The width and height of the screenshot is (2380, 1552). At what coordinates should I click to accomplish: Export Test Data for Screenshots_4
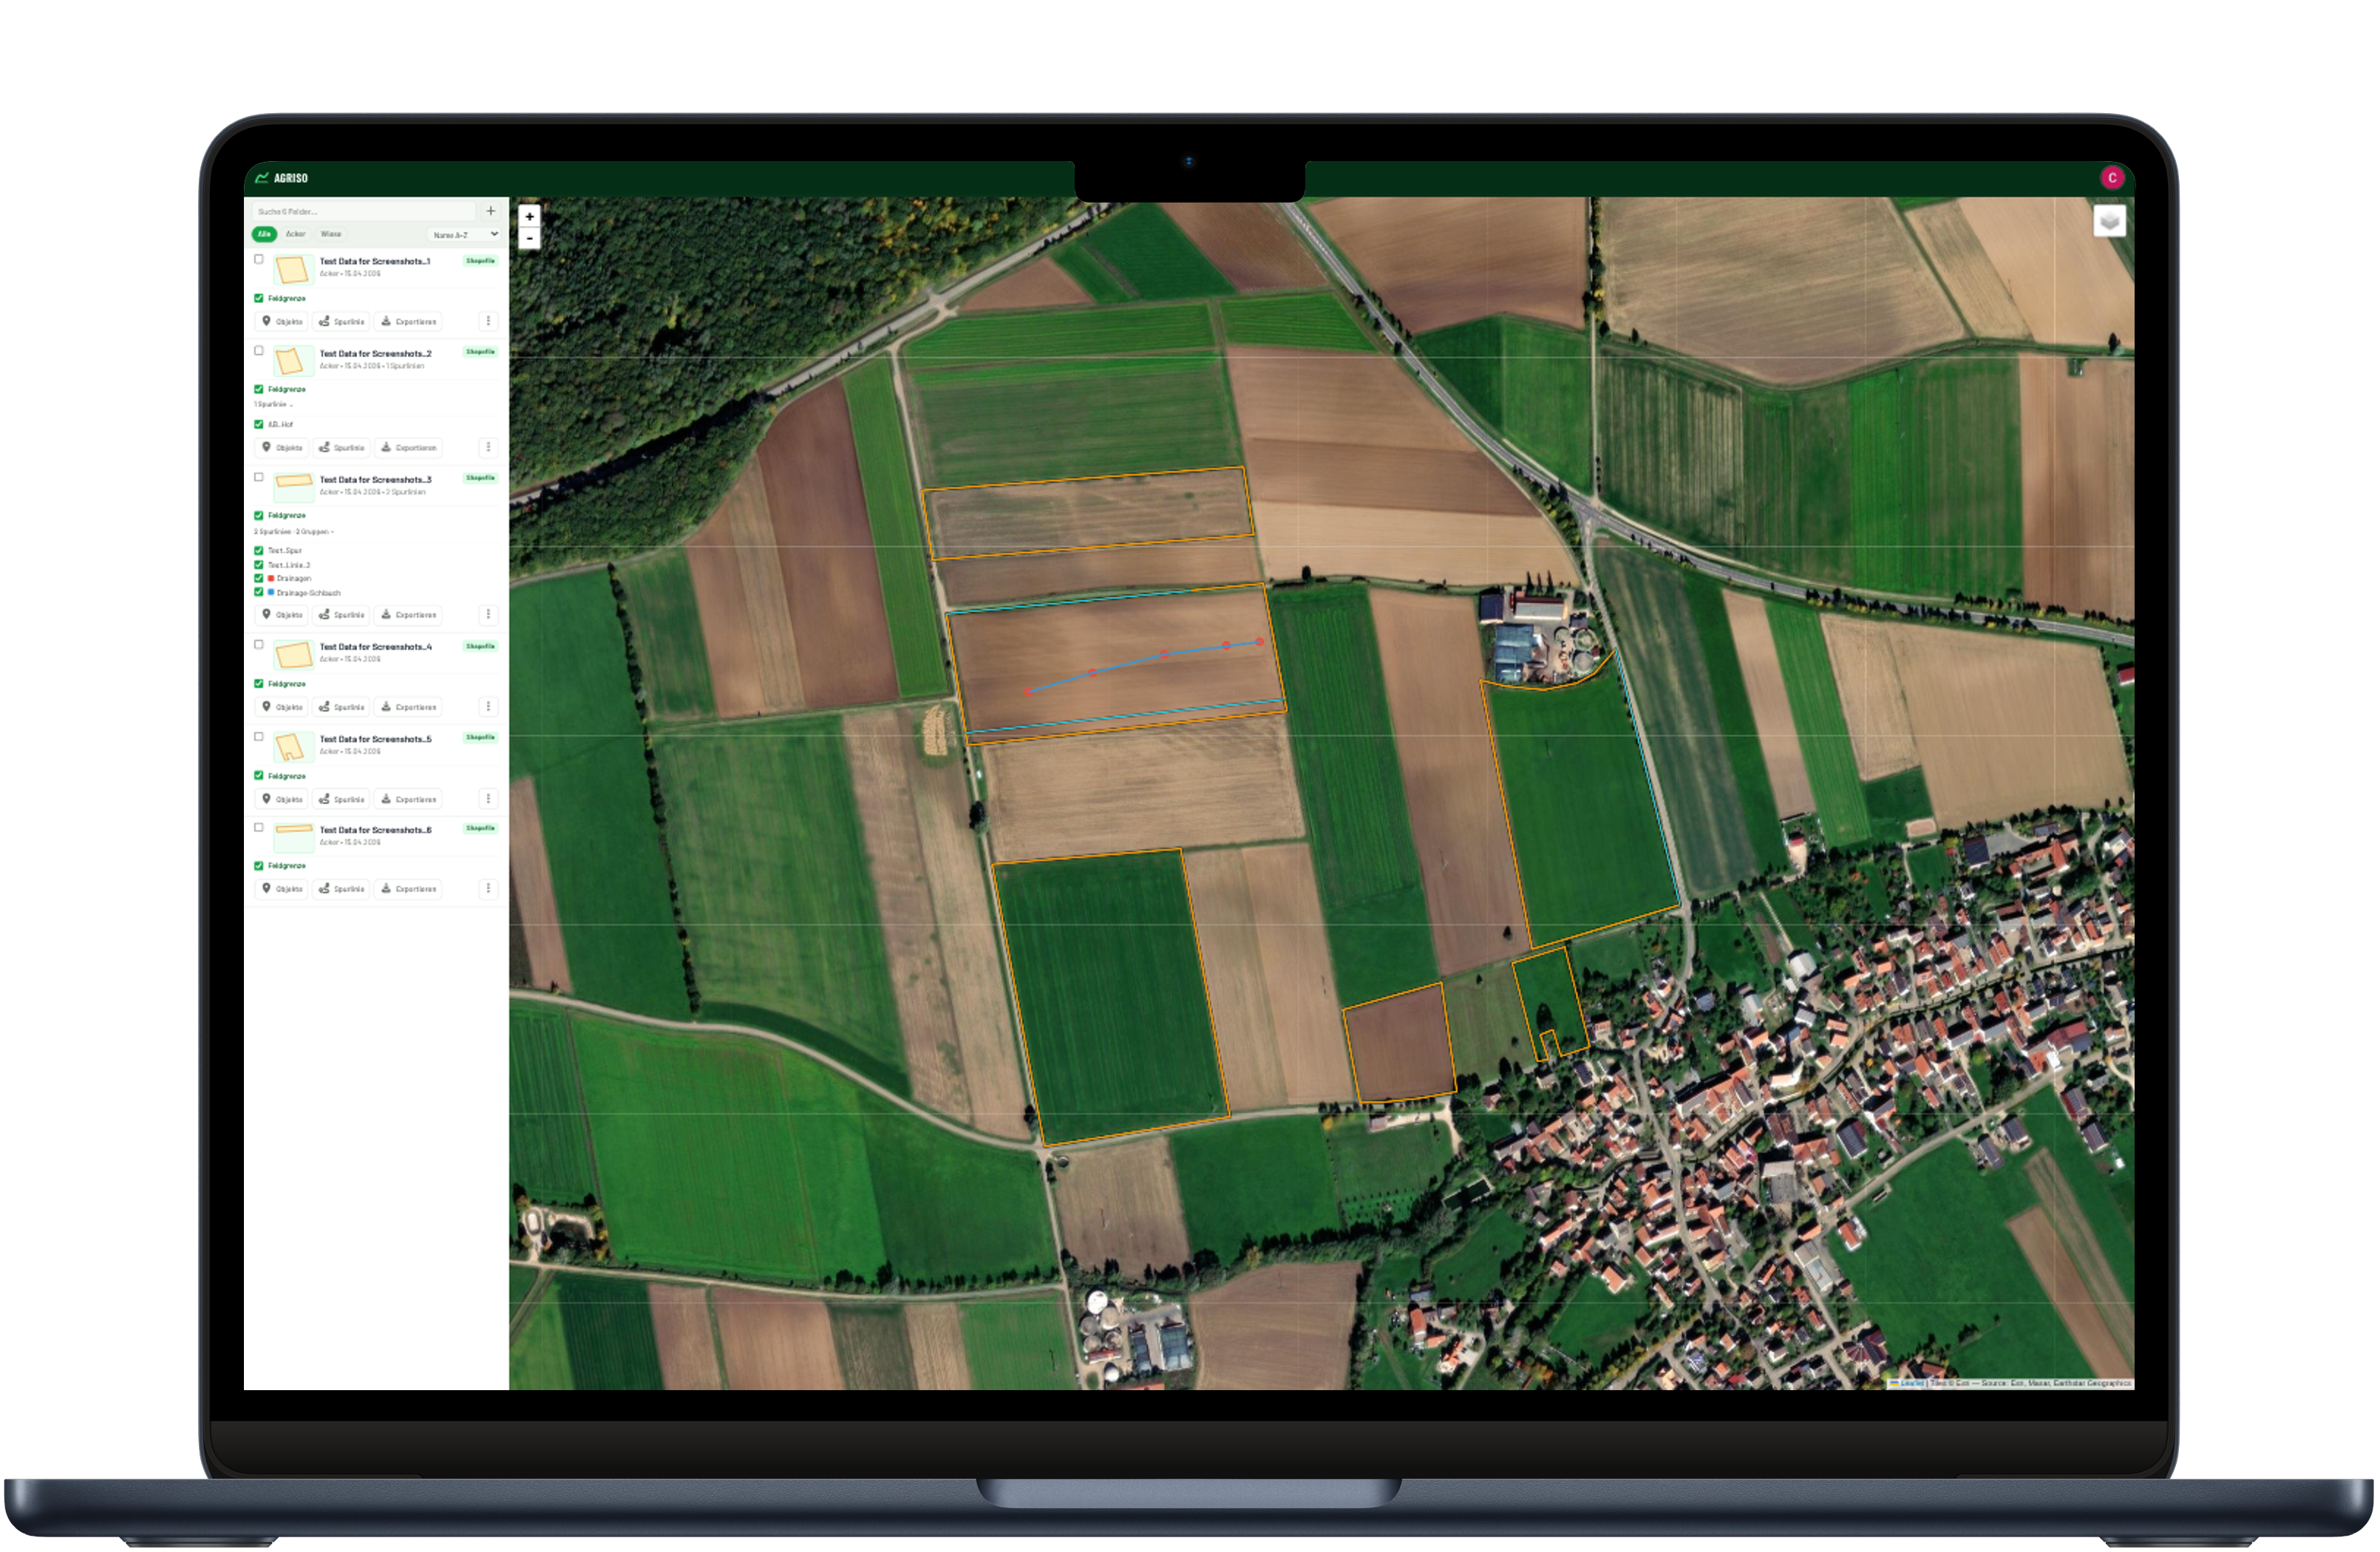(409, 707)
